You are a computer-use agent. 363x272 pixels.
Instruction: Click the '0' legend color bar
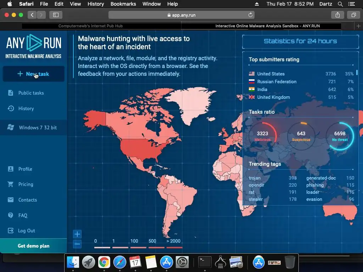[x=102, y=248]
